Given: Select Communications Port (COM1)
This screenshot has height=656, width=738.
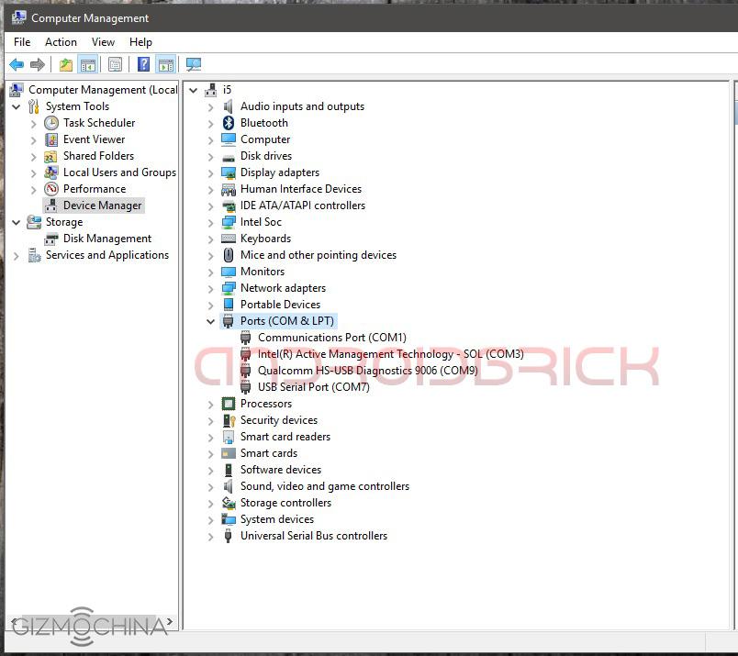Looking at the screenshot, I should pyautogui.click(x=331, y=338).
